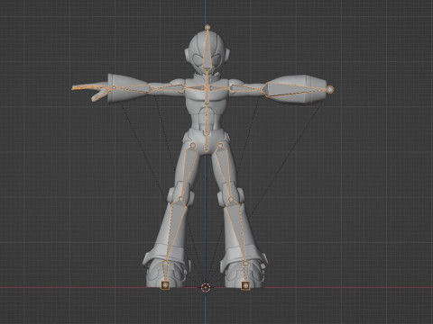
Task: Select the ankle joint of the open-hand side foot
Action: point(165,264)
